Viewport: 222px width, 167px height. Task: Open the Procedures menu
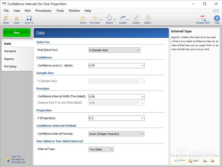click(43, 11)
